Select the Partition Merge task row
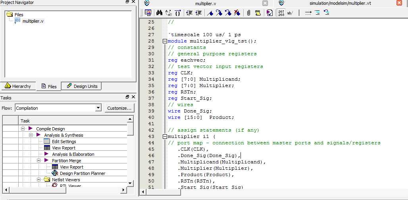 pyautogui.click(x=67, y=161)
